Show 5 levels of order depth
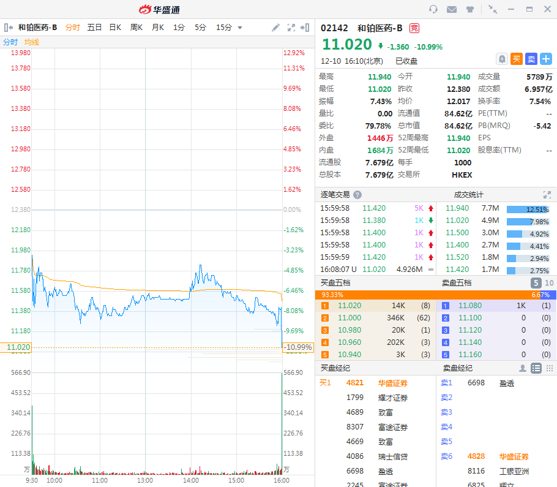Image resolution: width=557 pixels, height=487 pixels. 536,283
